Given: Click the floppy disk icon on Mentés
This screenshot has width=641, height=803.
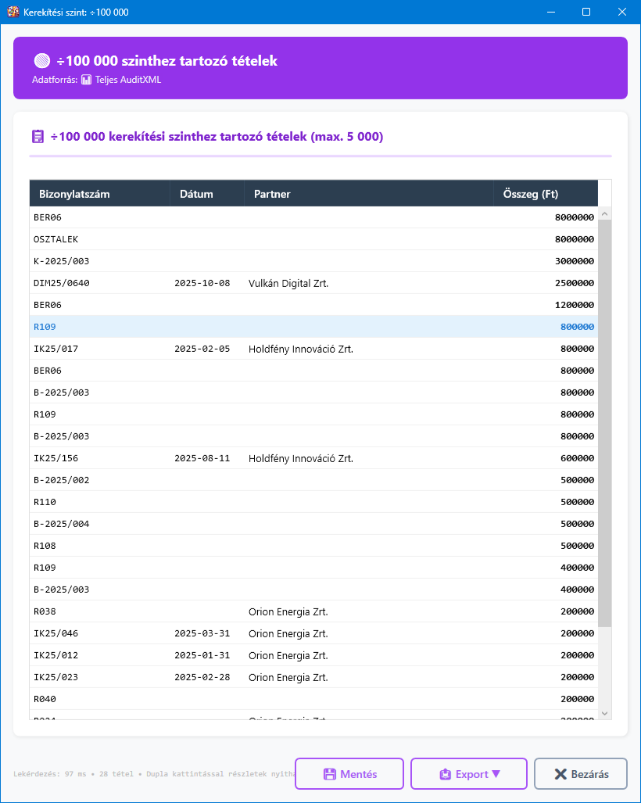Looking at the screenshot, I should 329,774.
